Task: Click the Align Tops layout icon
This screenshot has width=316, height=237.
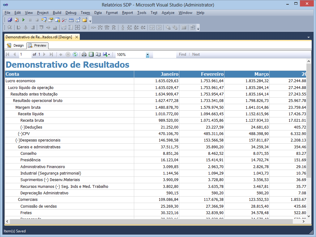Action: pos(41,28)
